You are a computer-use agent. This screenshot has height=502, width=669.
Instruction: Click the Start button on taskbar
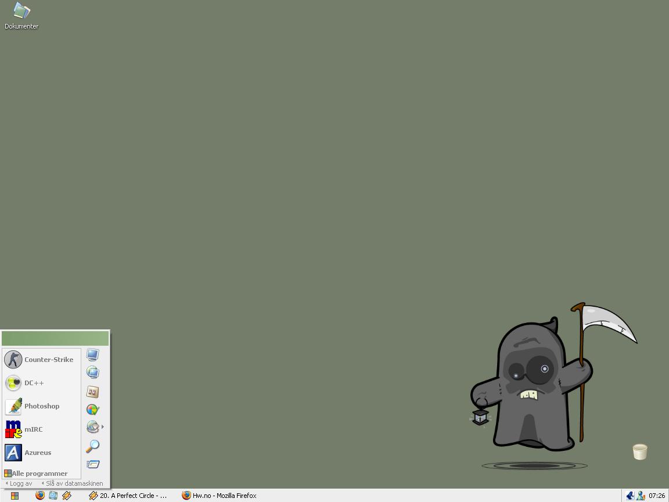tap(15, 496)
